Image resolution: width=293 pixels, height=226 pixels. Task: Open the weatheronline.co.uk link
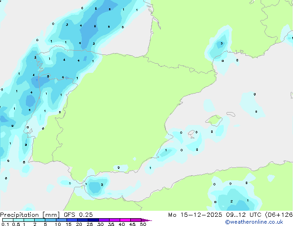click(254, 222)
